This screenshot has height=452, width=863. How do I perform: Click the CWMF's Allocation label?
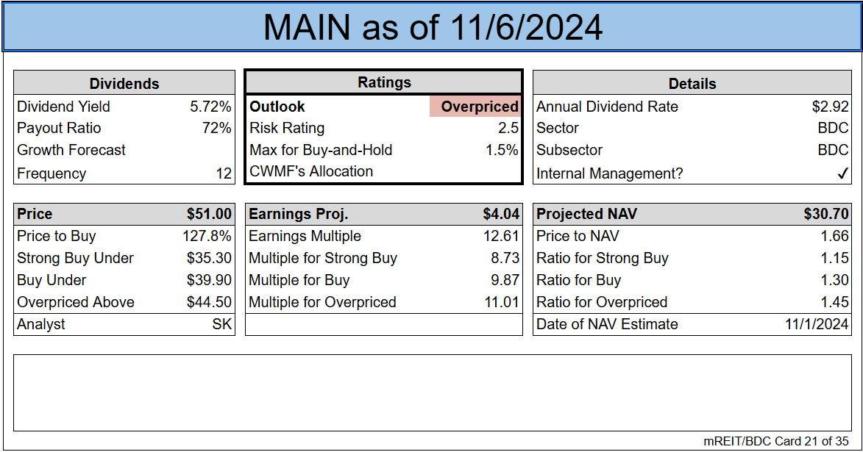tap(311, 171)
